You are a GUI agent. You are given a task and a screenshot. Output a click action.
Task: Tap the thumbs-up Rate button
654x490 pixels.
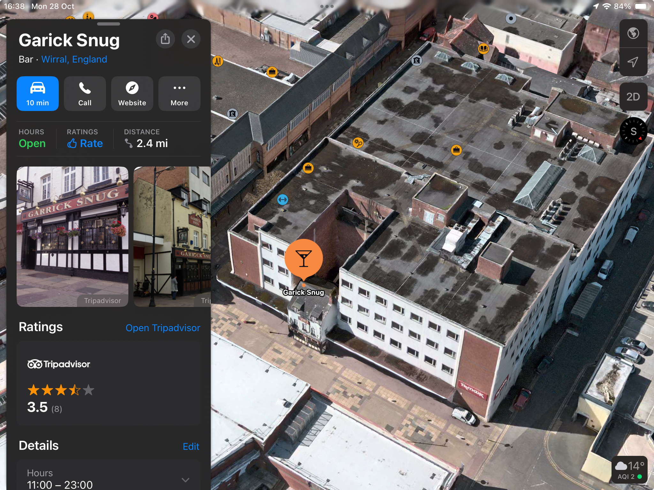85,143
